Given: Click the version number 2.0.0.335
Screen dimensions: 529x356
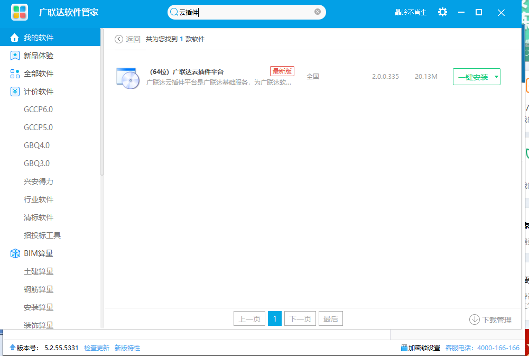Looking at the screenshot, I should (x=385, y=77).
